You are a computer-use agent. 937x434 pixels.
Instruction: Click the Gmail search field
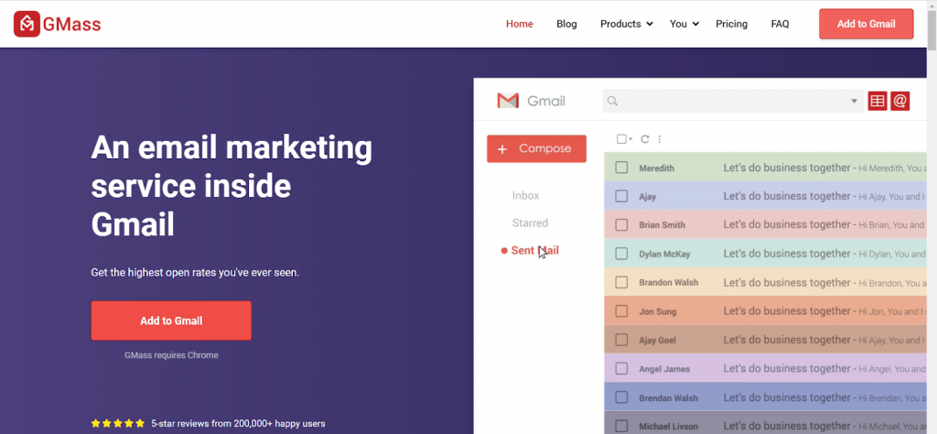click(x=733, y=101)
